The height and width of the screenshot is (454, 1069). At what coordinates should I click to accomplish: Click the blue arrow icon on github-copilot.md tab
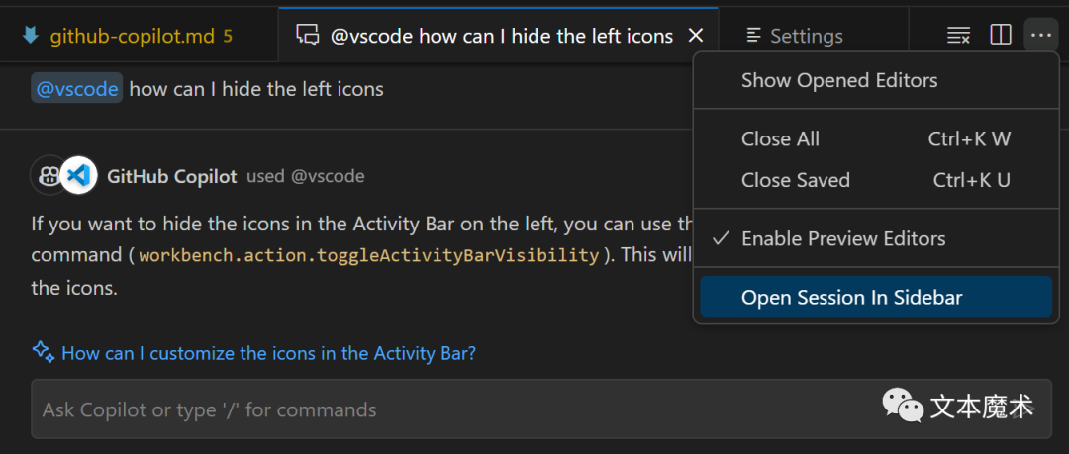click(31, 36)
